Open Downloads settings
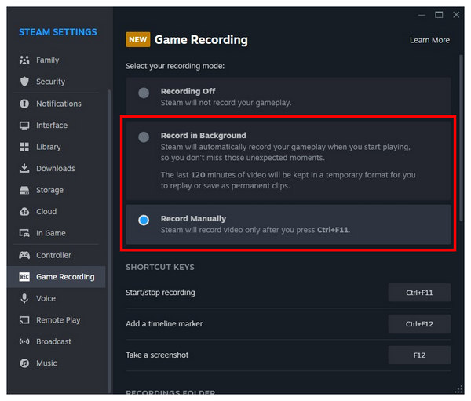The image size is (471, 401). point(57,168)
